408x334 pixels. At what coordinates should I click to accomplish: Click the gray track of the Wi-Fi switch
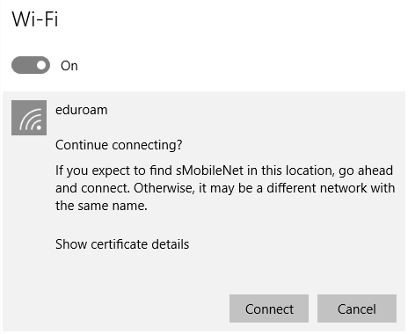(x=22, y=65)
